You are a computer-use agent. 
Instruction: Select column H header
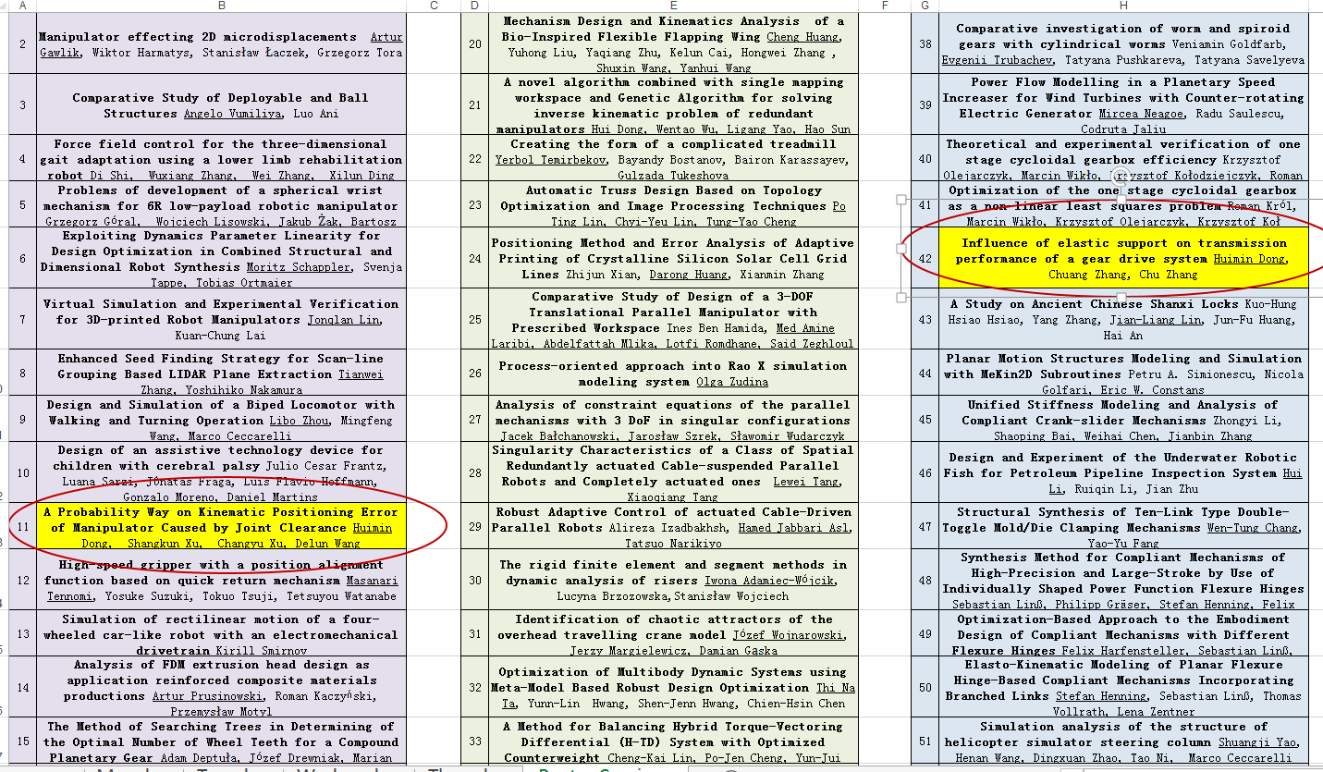tap(1123, 6)
